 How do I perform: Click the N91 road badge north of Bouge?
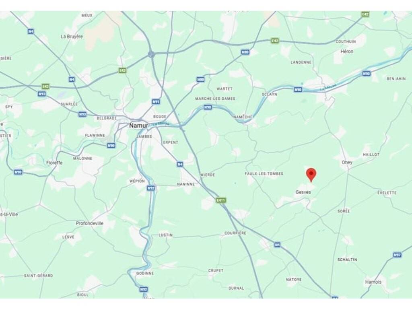(156, 102)
